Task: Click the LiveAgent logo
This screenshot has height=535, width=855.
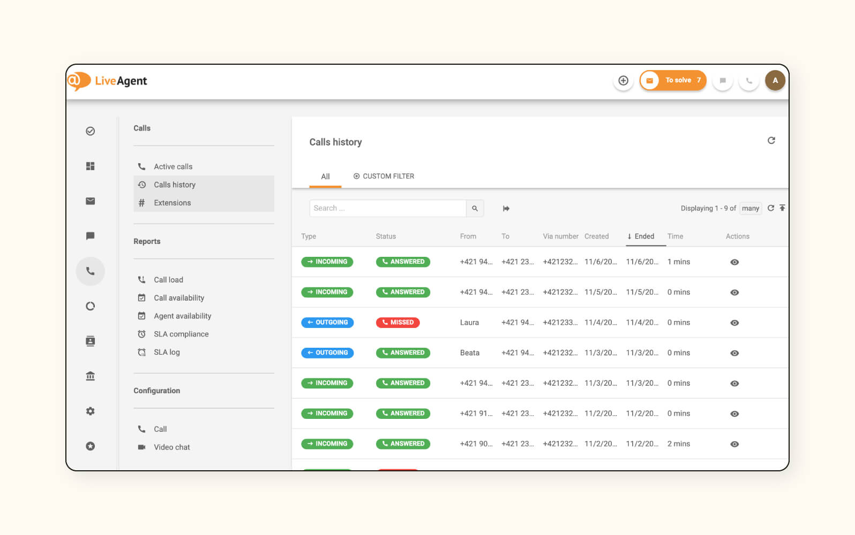Action: click(107, 81)
